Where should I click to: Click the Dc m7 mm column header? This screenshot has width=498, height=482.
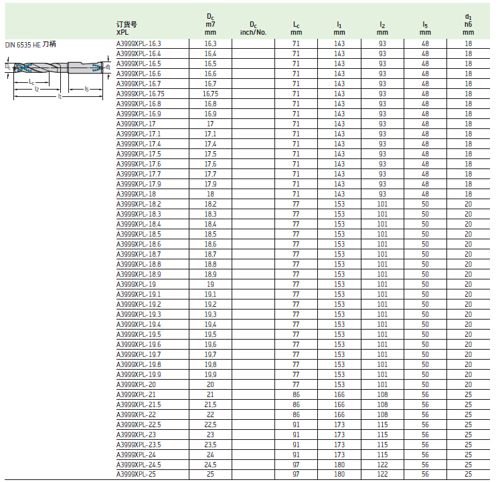(x=210, y=24)
